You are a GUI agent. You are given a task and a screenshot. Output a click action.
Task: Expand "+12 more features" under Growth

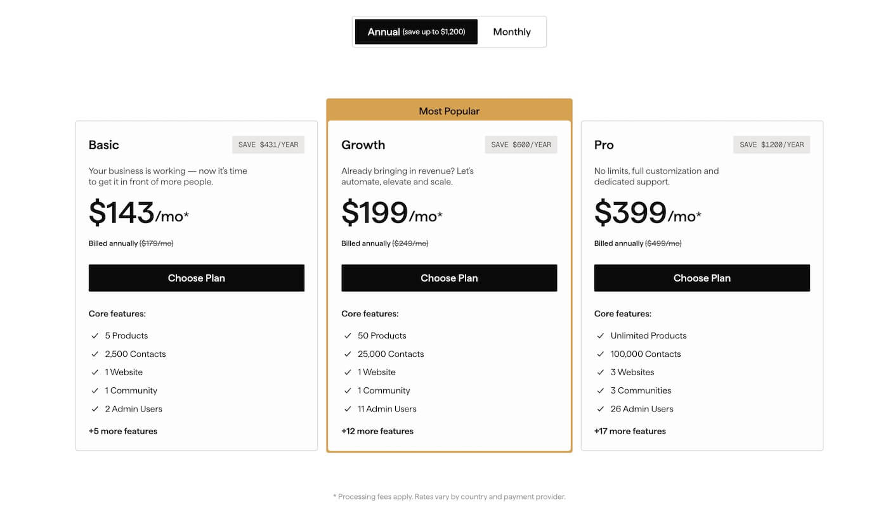pos(377,431)
